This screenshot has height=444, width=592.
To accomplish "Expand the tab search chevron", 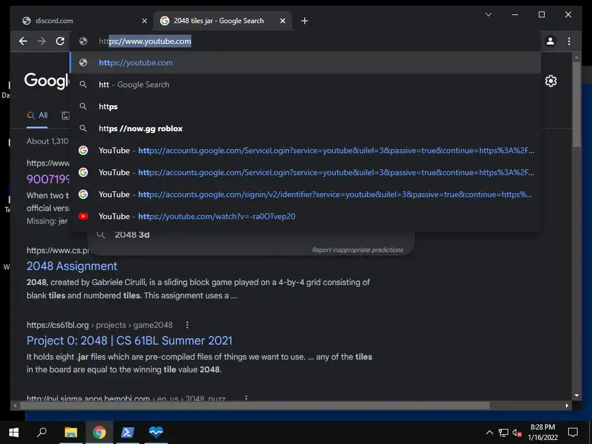I will tap(488, 14).
